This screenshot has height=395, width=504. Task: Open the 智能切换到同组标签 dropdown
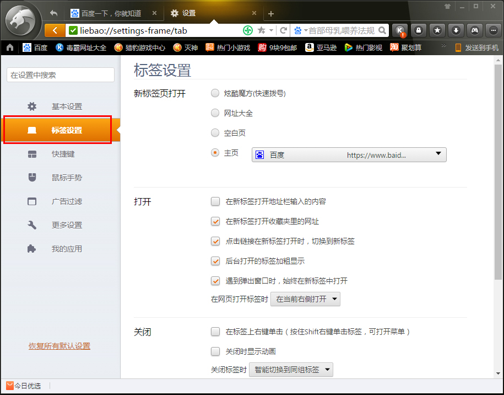(x=291, y=370)
